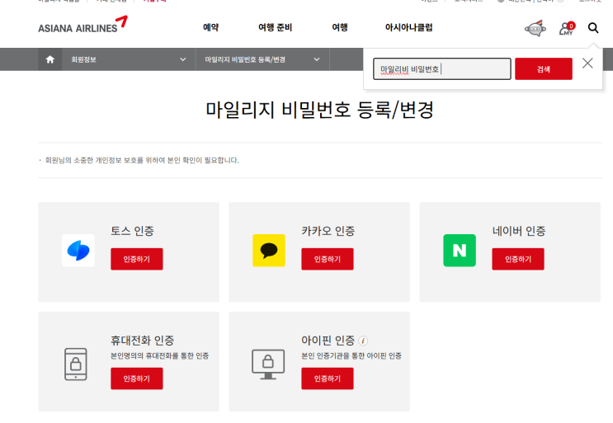Expand the 회원정보 breadcrumb dropdown
This screenshot has height=423, width=613.
pos(128,59)
